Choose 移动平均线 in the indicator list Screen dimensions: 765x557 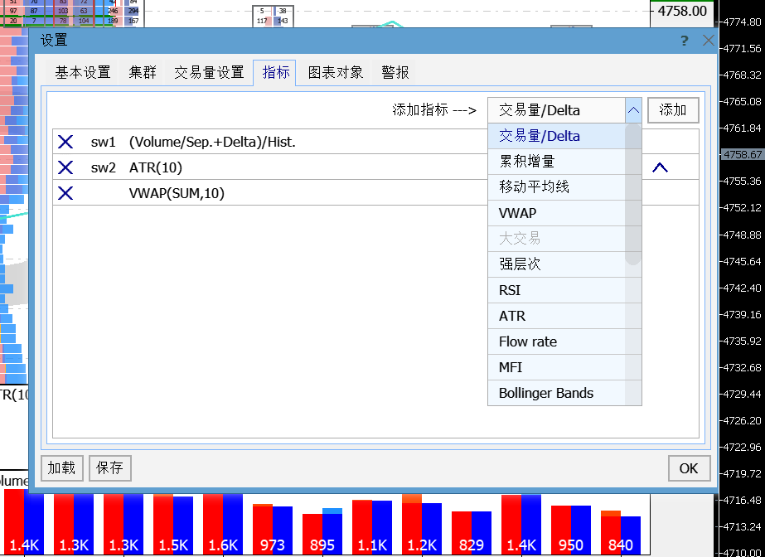534,187
